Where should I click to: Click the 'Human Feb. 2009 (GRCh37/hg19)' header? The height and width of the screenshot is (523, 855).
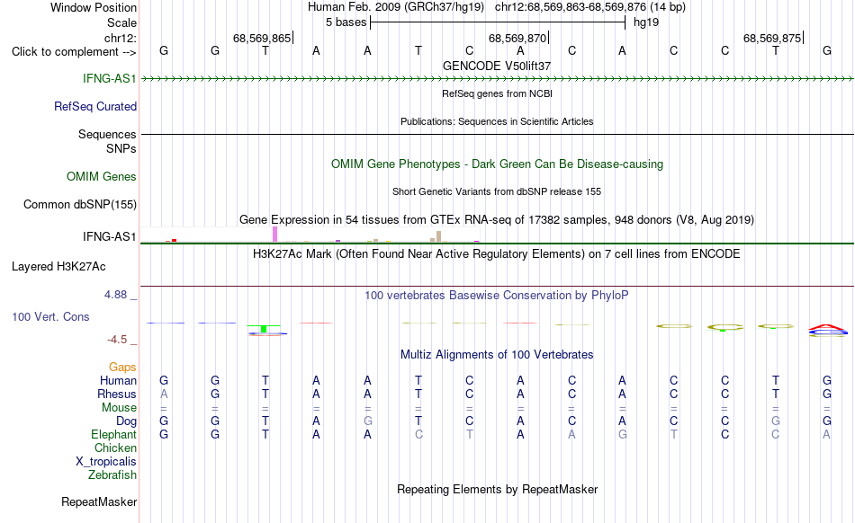coord(396,7)
